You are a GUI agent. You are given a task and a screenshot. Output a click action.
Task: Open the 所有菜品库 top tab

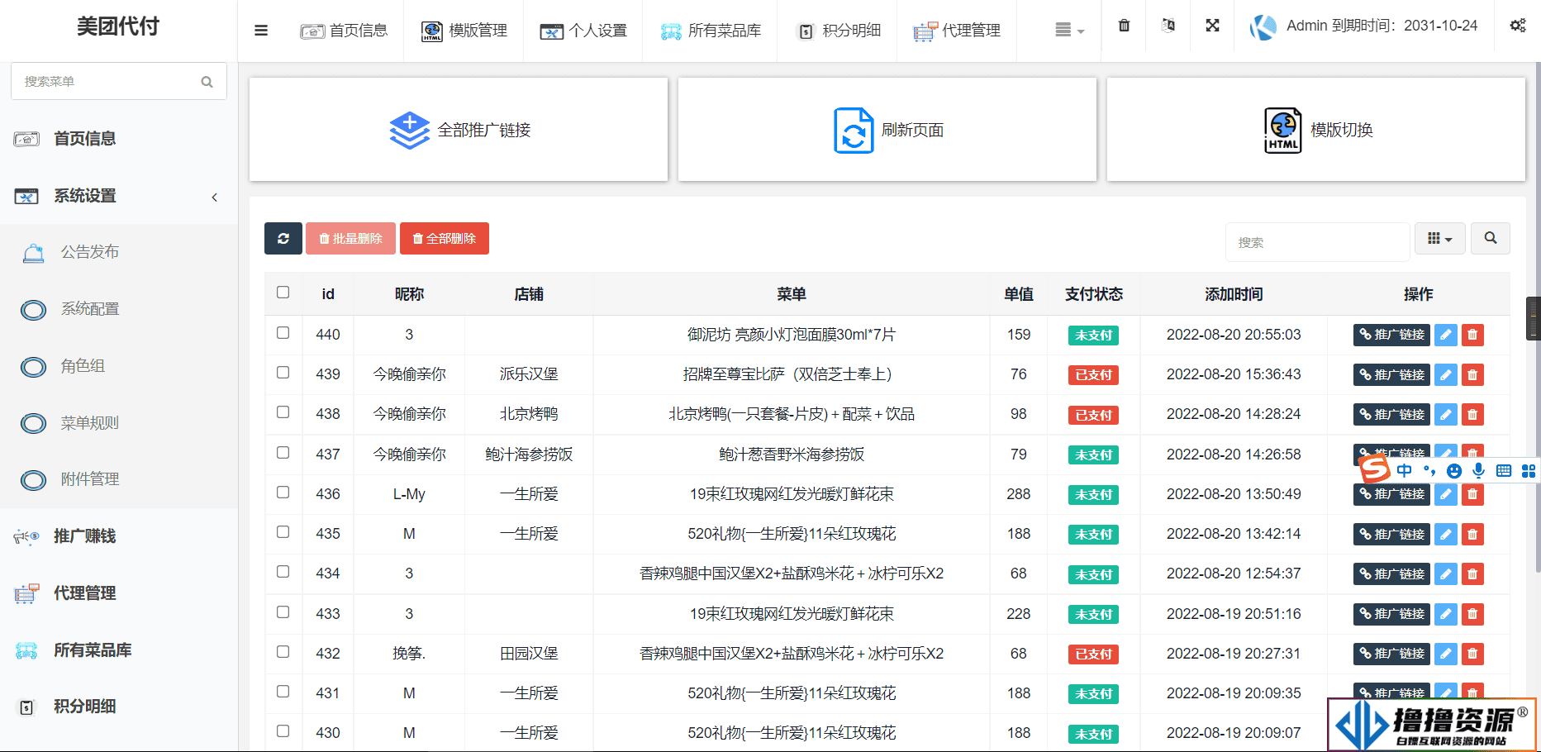[x=711, y=31]
